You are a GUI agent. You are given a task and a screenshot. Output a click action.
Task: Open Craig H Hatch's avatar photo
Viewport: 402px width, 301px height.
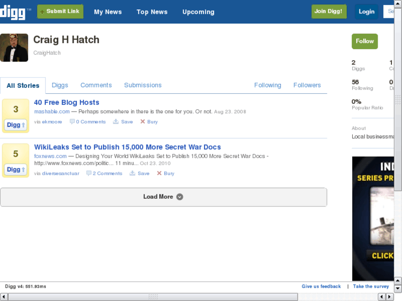click(x=14, y=47)
